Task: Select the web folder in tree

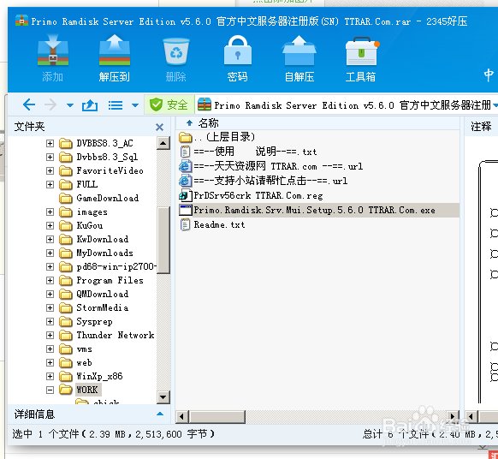Action: click(x=84, y=363)
